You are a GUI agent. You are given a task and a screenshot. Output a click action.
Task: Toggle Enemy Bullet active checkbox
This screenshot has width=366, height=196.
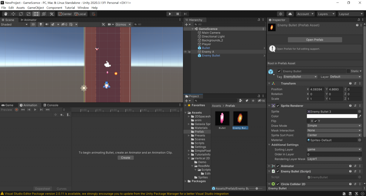pos(279,71)
